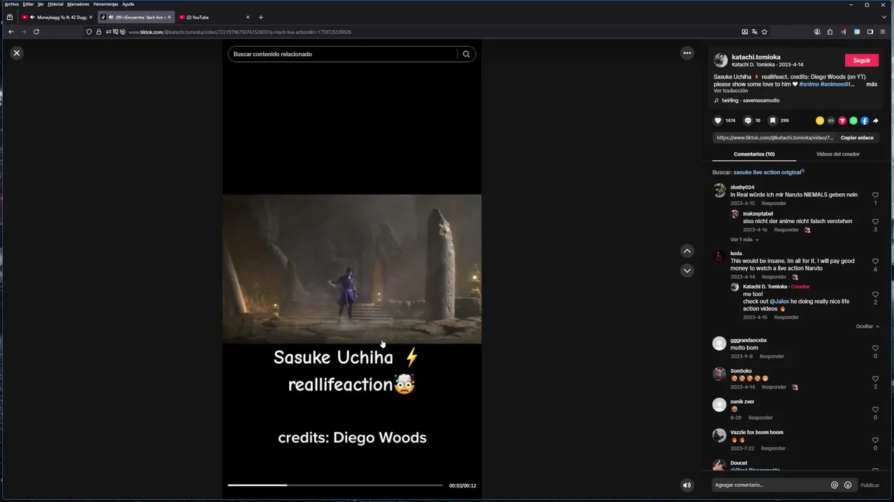Viewport: 894px width, 502px height.
Task: Share video to WhatsApp
Action: (x=853, y=121)
